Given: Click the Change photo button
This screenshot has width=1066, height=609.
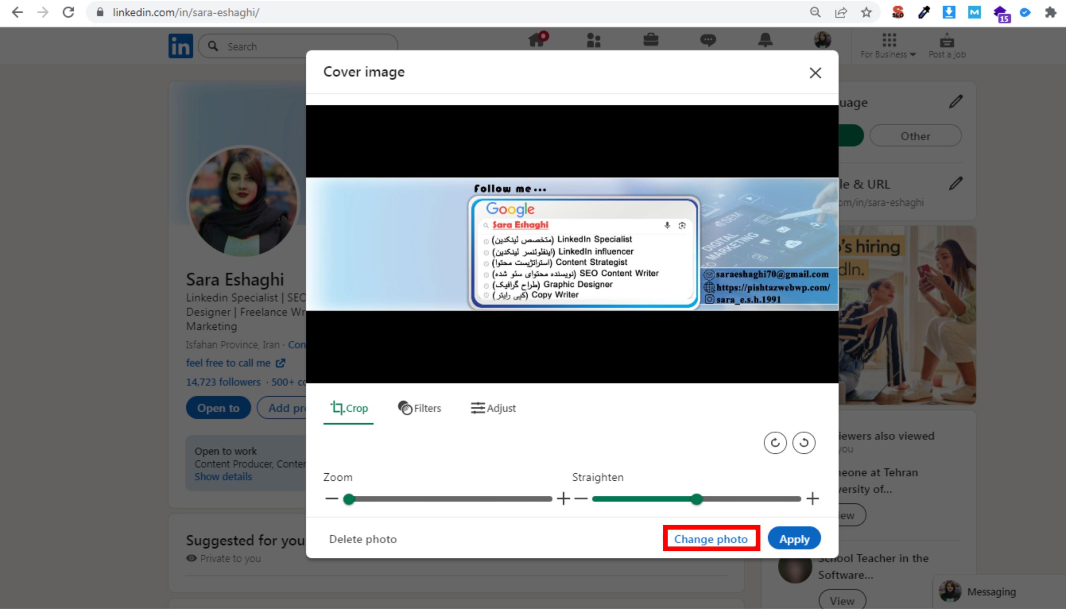Looking at the screenshot, I should coord(711,539).
